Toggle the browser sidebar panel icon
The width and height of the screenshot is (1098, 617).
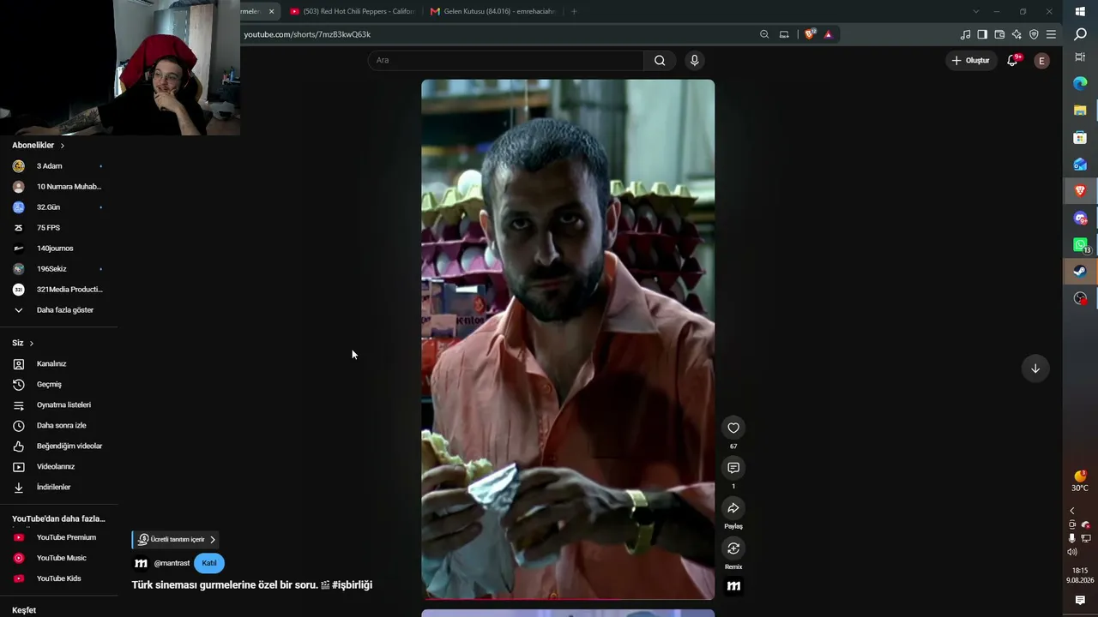point(982,34)
